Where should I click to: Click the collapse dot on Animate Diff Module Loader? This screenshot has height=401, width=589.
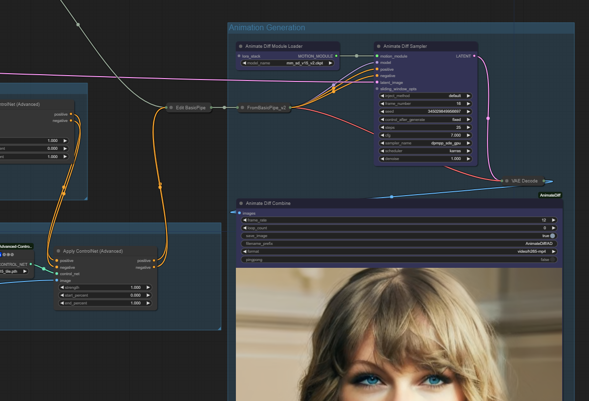(x=241, y=46)
